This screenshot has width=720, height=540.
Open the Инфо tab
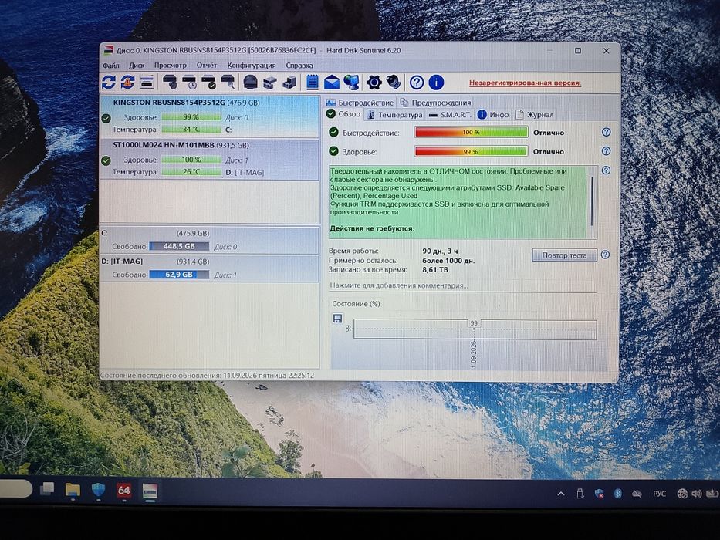[493, 114]
